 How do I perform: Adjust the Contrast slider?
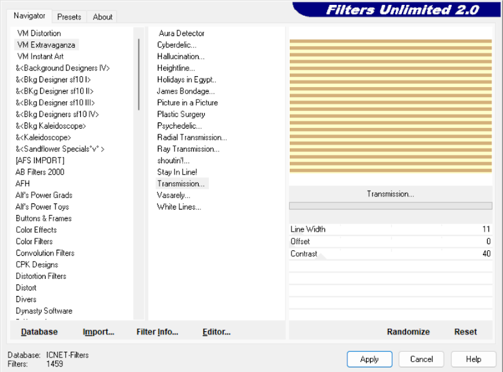point(390,254)
